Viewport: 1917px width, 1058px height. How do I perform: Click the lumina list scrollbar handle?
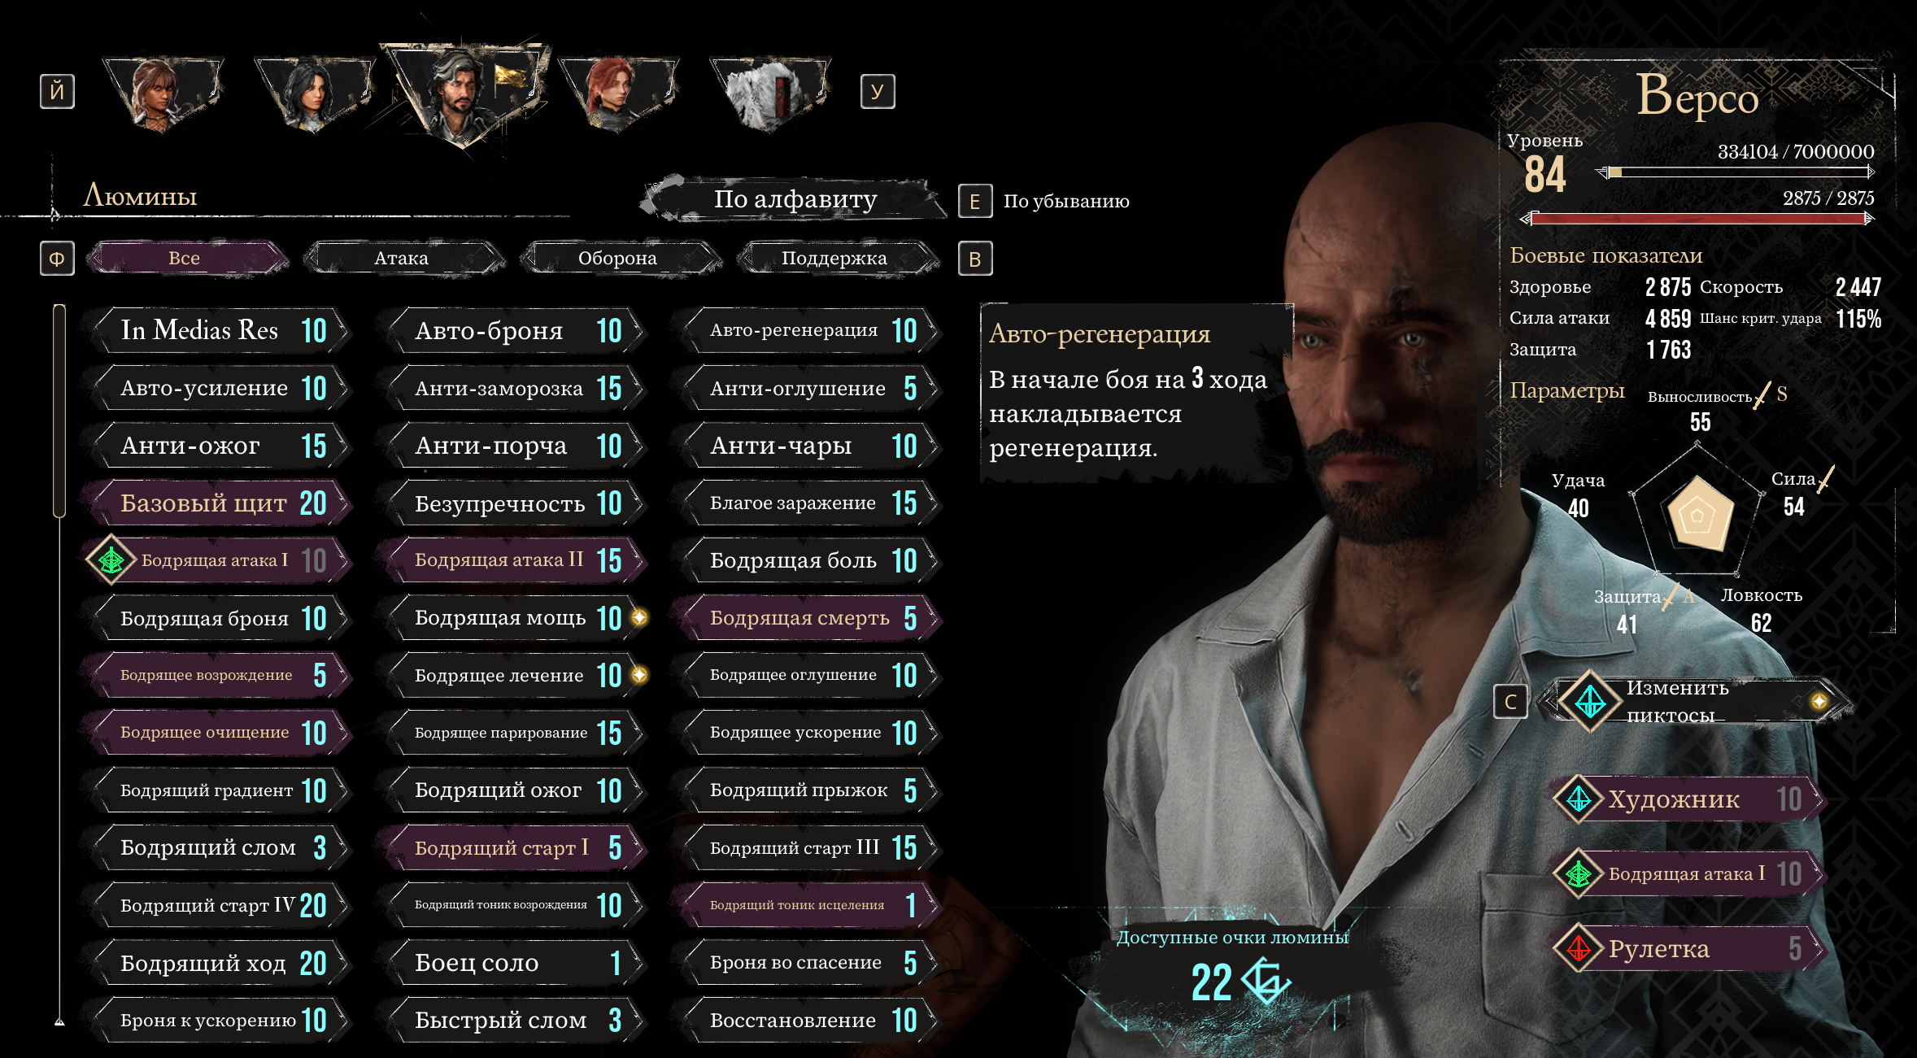(x=59, y=411)
